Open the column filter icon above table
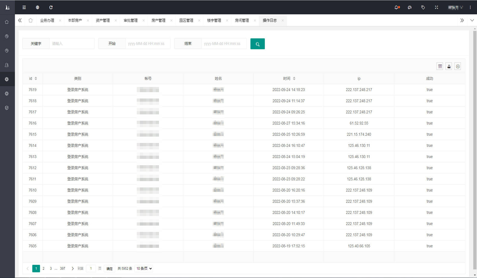This screenshot has height=278, width=477. (440, 66)
